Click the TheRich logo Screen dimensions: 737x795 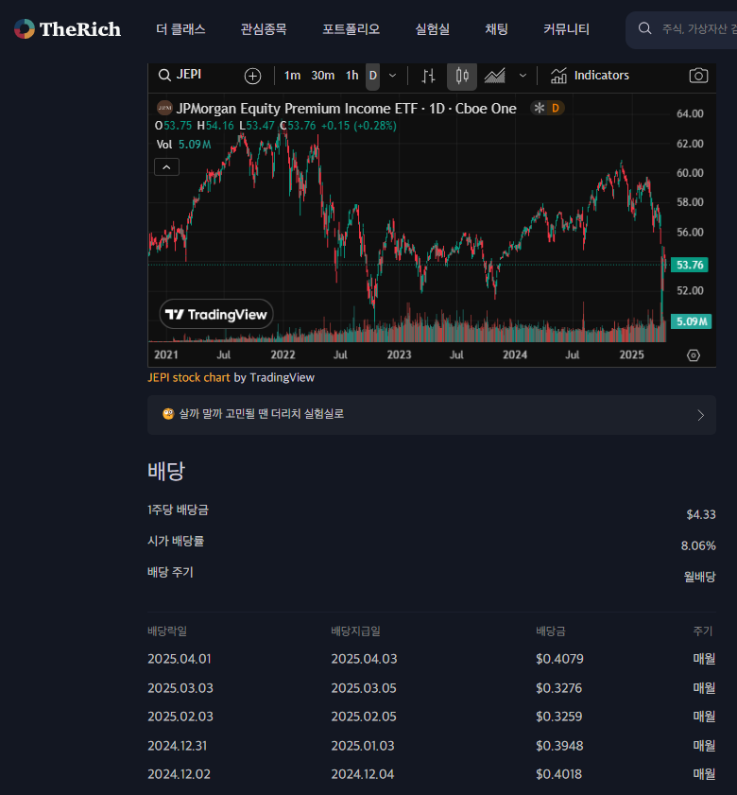(67, 29)
